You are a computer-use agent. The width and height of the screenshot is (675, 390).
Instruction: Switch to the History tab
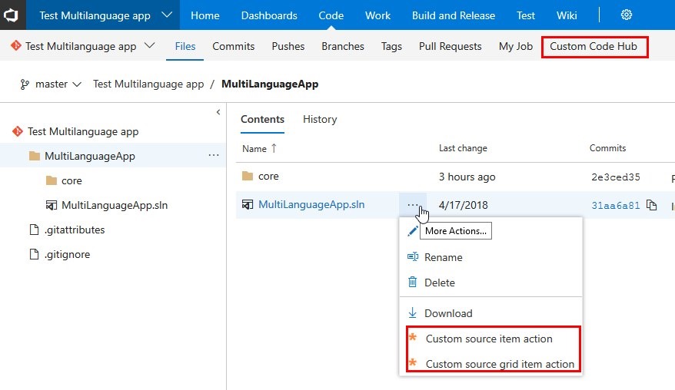coord(320,119)
